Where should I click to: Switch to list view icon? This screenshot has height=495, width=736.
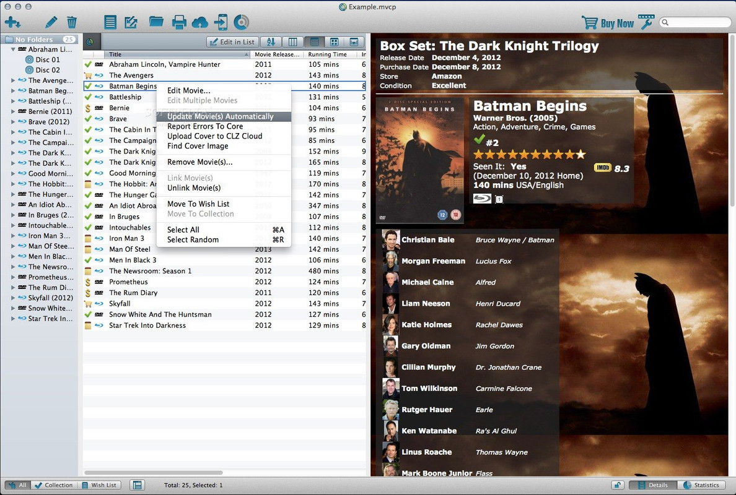coord(314,41)
